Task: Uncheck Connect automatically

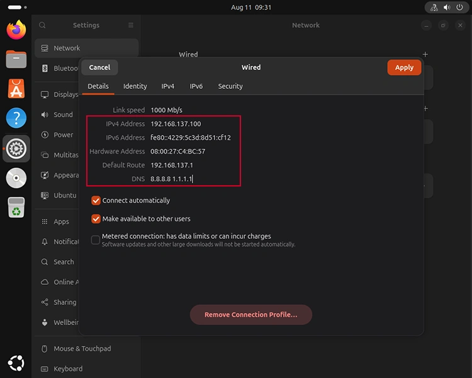Action: tap(96, 200)
